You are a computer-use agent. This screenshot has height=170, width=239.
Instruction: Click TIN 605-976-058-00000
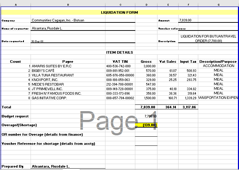click(120, 75)
